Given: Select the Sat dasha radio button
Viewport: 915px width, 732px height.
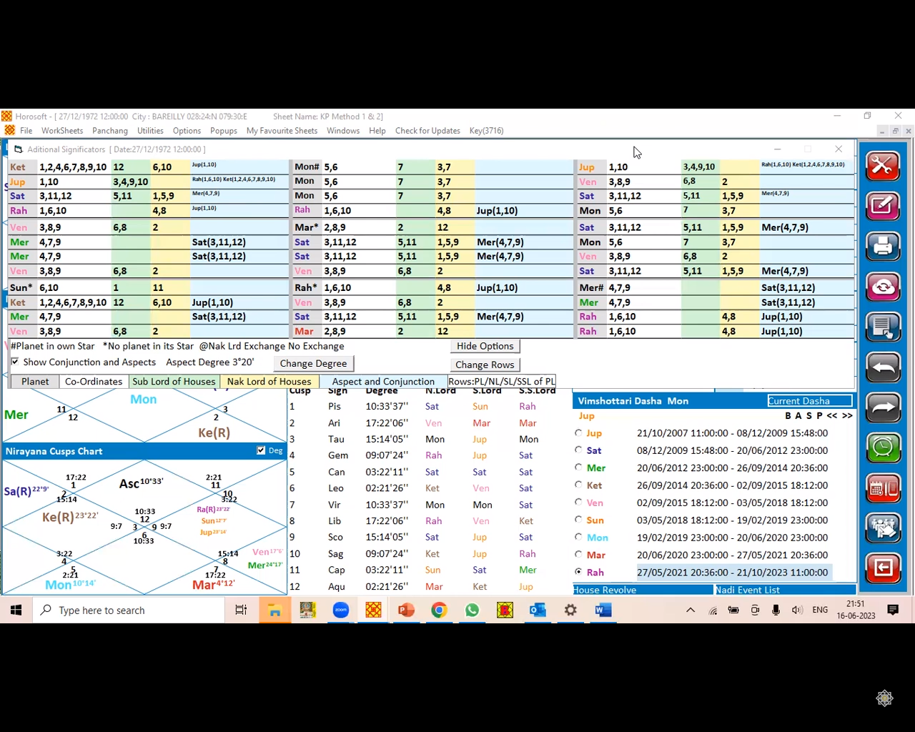Looking at the screenshot, I should pos(578,450).
